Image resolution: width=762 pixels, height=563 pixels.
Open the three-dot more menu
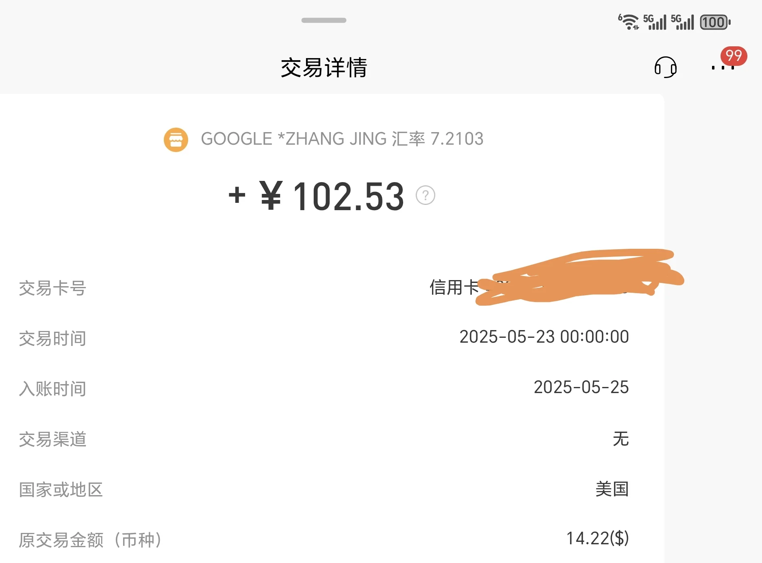pos(723,67)
